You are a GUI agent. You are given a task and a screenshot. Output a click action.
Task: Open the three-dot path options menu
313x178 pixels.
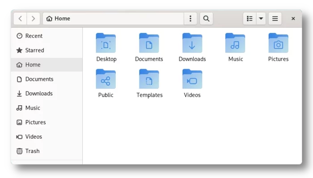pyautogui.click(x=190, y=19)
